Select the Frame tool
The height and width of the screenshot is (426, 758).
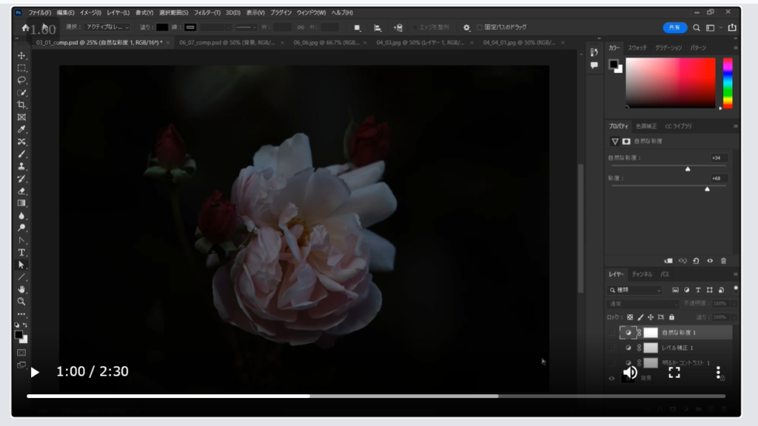21,118
